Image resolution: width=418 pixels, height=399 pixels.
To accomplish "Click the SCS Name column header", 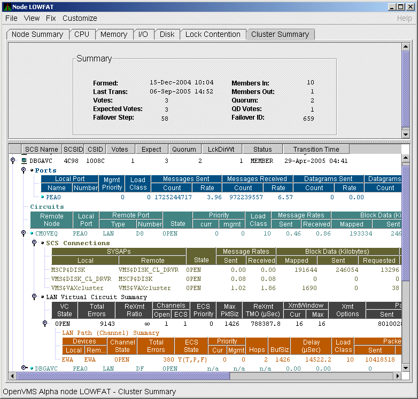I will [x=42, y=150].
